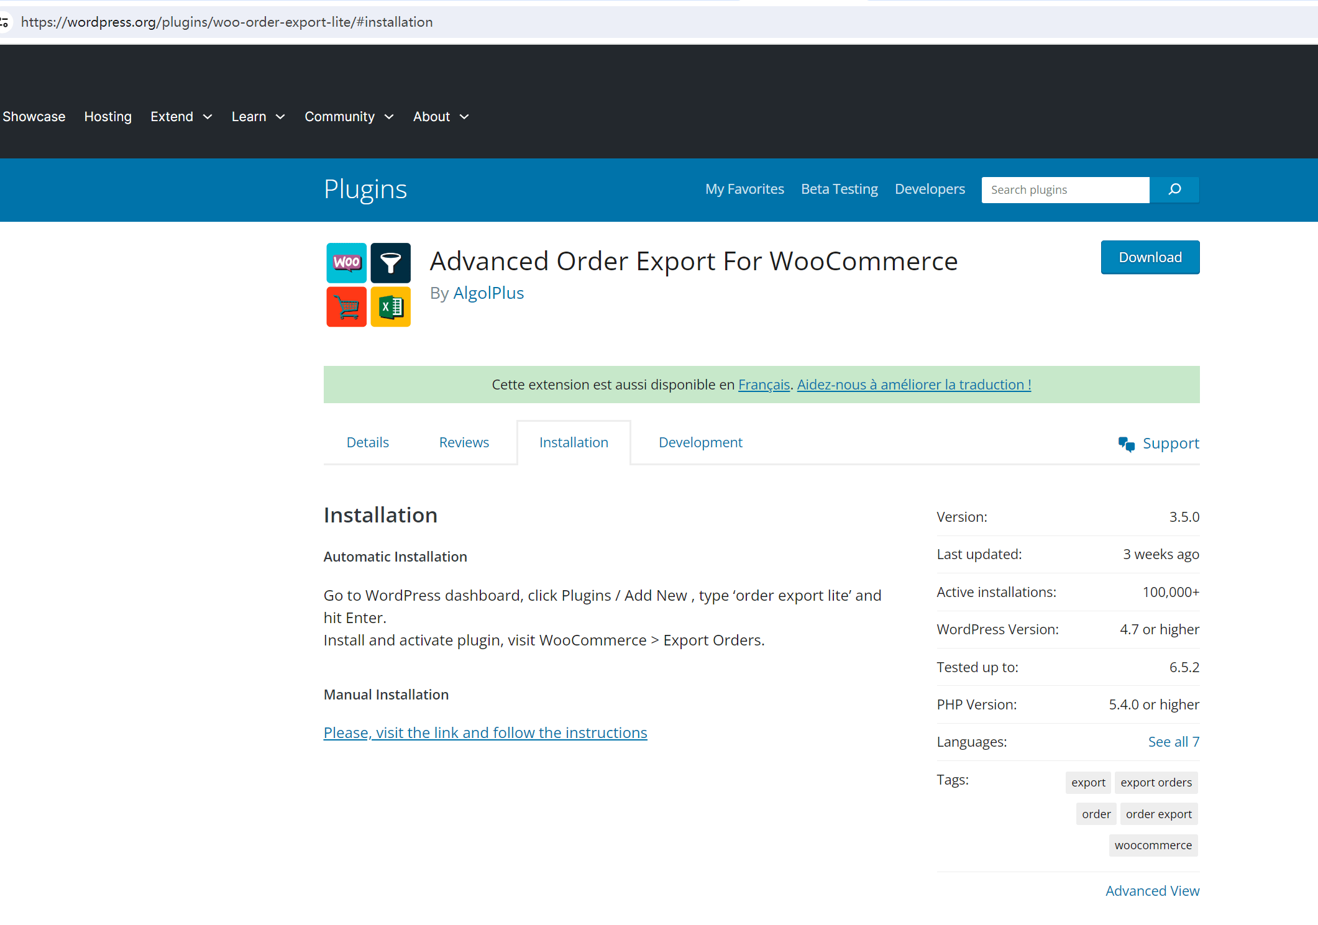This screenshot has width=1318, height=925.
Task: Open the Community menu item
Action: point(340,117)
